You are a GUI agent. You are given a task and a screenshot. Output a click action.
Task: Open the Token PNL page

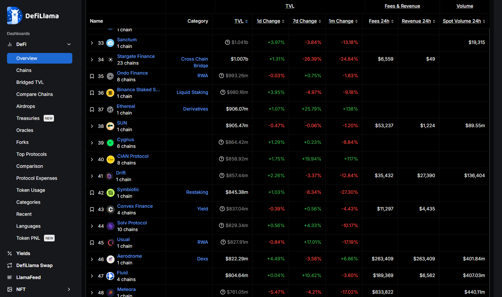click(28, 238)
